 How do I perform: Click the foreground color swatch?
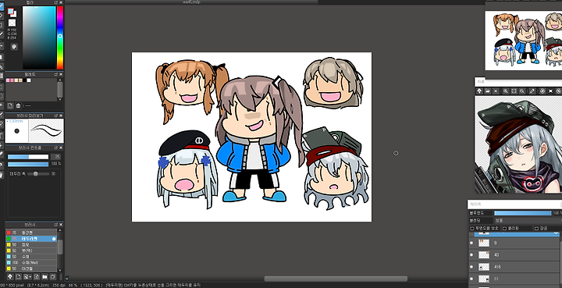tap(10, 11)
